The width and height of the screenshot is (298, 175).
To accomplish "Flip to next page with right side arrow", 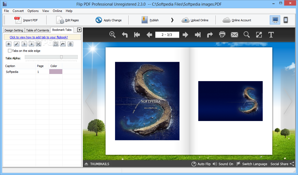I will (x=288, y=101).
